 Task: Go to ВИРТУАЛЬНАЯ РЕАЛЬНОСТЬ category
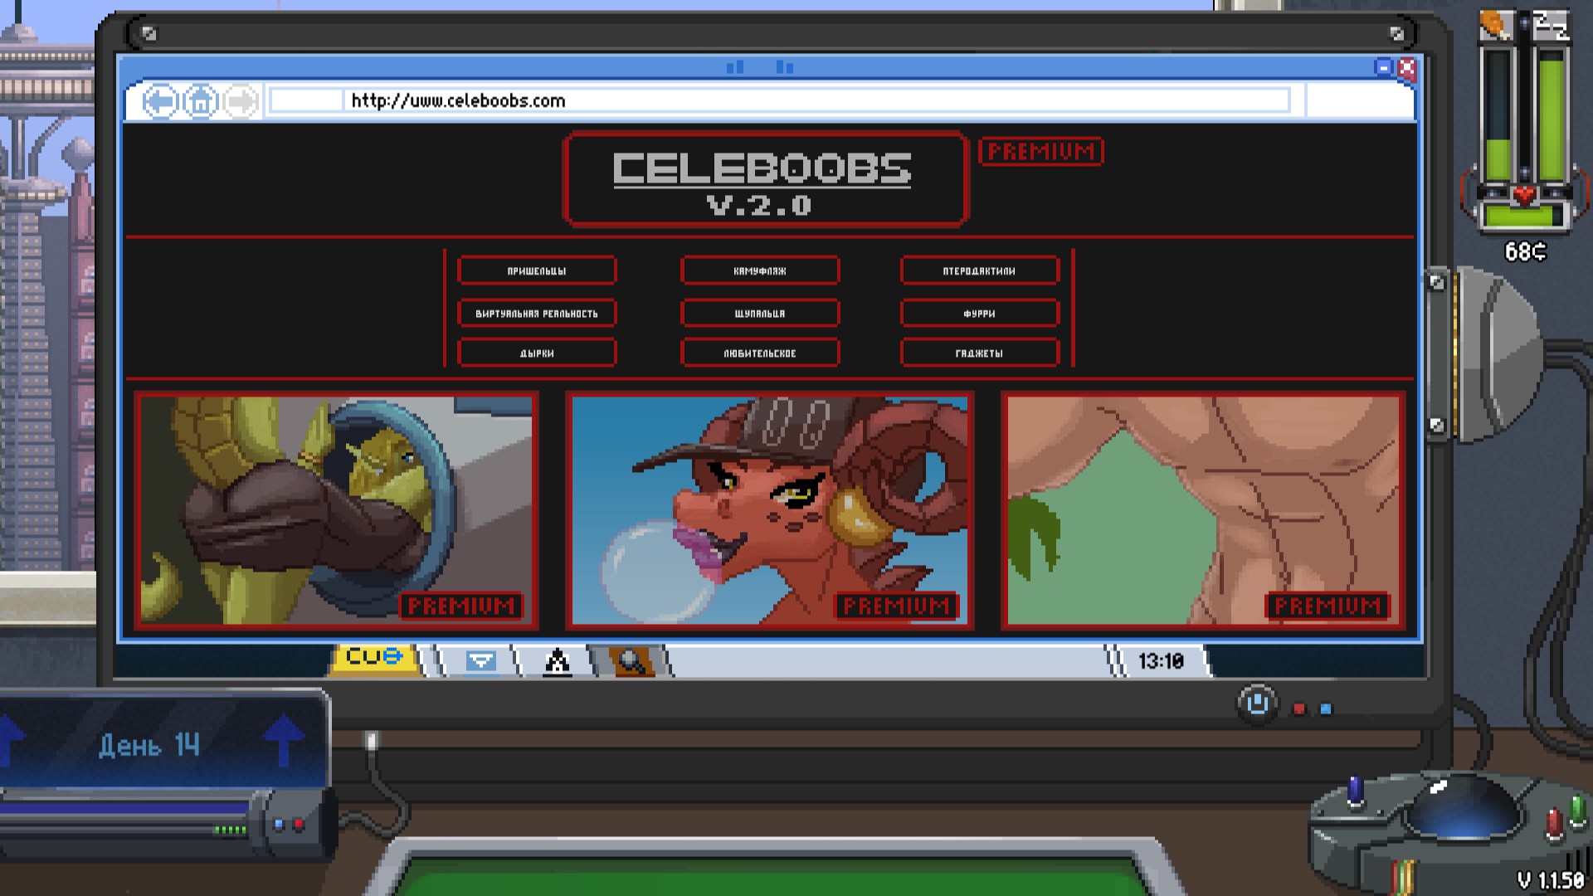[x=536, y=314]
